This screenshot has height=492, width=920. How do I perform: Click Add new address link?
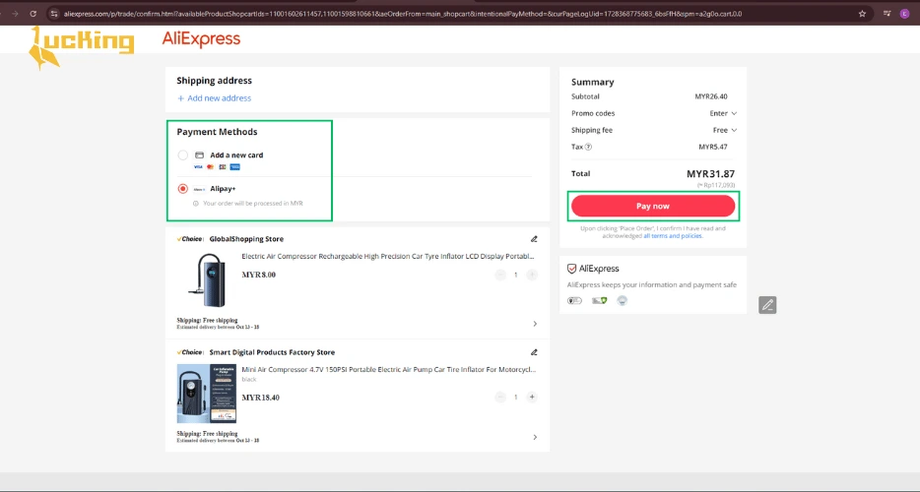214,98
